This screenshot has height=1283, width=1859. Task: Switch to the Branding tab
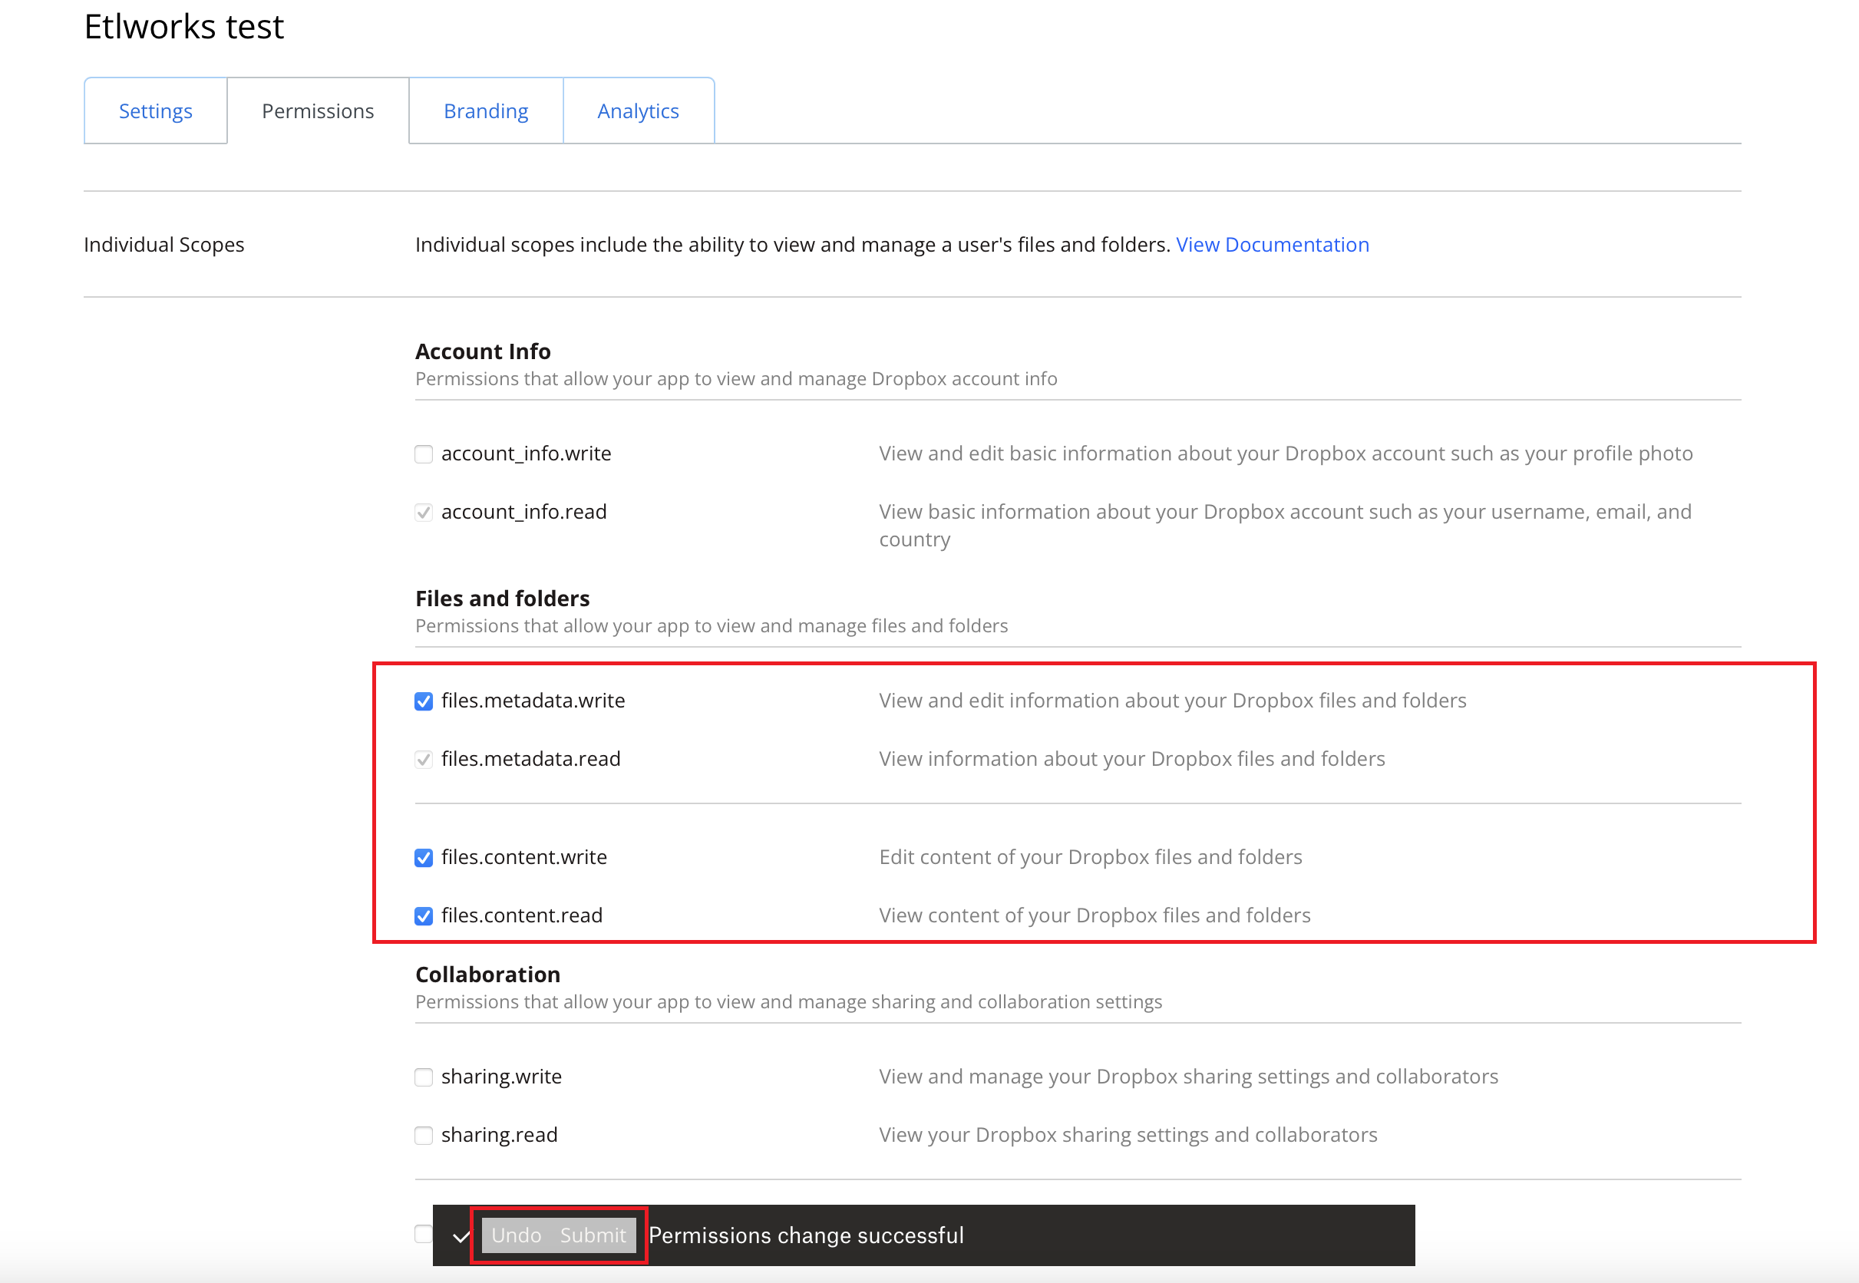pos(486,111)
